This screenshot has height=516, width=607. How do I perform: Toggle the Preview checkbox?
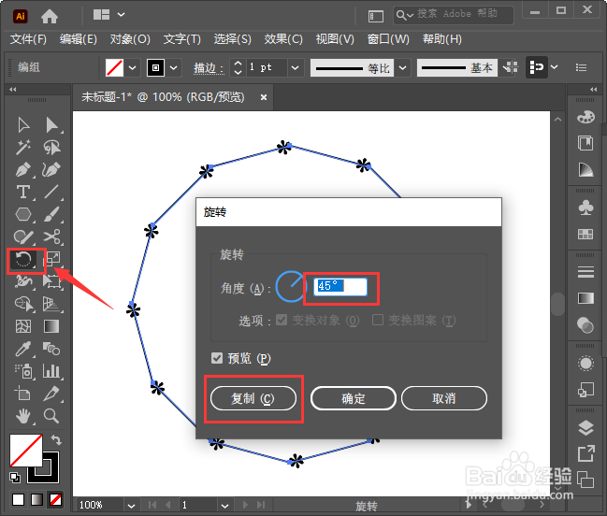[217, 358]
